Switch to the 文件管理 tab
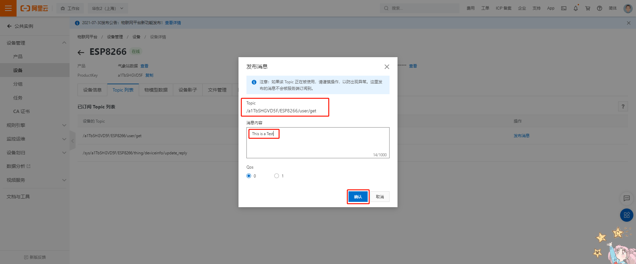636x264 pixels. [217, 90]
